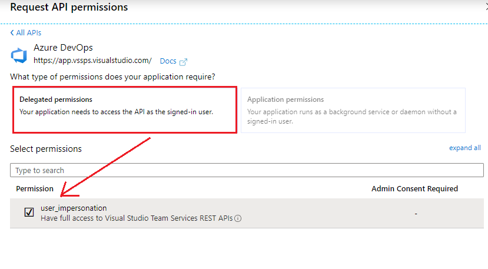488x269 pixels.
Task: Switch to Application permissions type
Action: [x=353, y=110]
